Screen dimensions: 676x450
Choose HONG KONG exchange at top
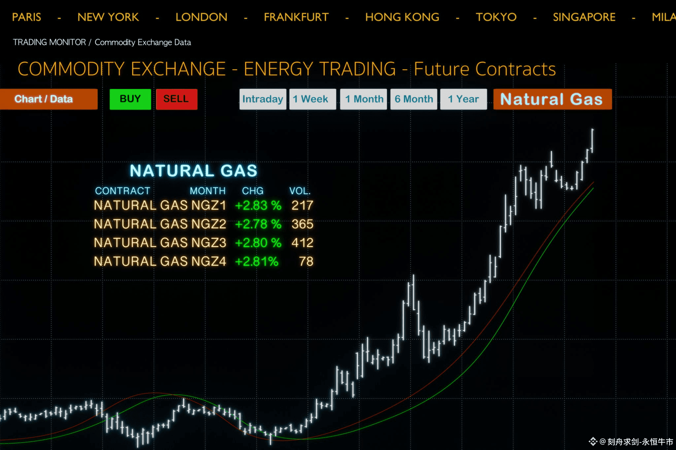click(x=402, y=17)
